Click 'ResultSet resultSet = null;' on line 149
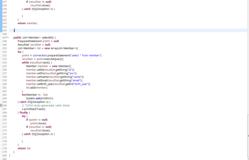Screen dimensions: 249x160 click(x=34, y=45)
